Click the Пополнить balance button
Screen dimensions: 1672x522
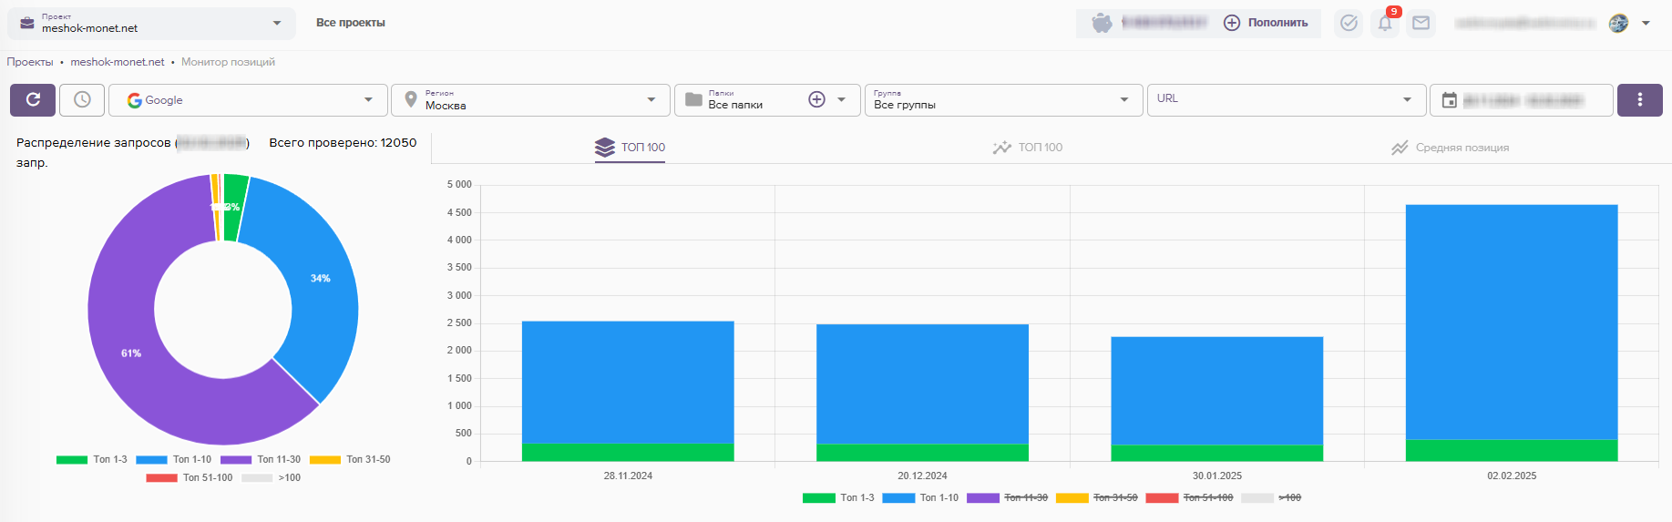tap(1266, 23)
